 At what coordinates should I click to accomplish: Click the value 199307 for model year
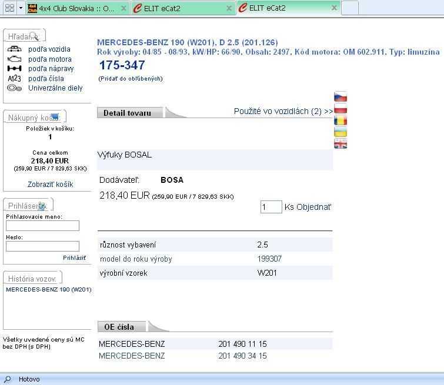click(269, 259)
